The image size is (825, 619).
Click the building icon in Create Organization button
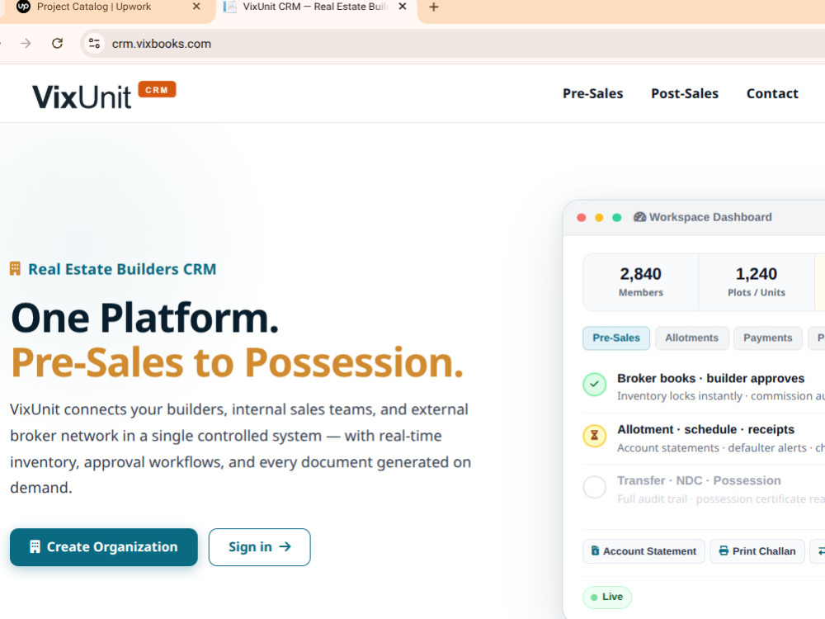pyautogui.click(x=35, y=547)
